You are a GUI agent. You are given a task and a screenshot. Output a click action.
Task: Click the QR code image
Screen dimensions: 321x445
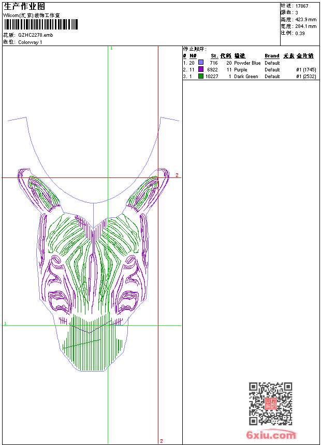pyautogui.click(x=270, y=404)
